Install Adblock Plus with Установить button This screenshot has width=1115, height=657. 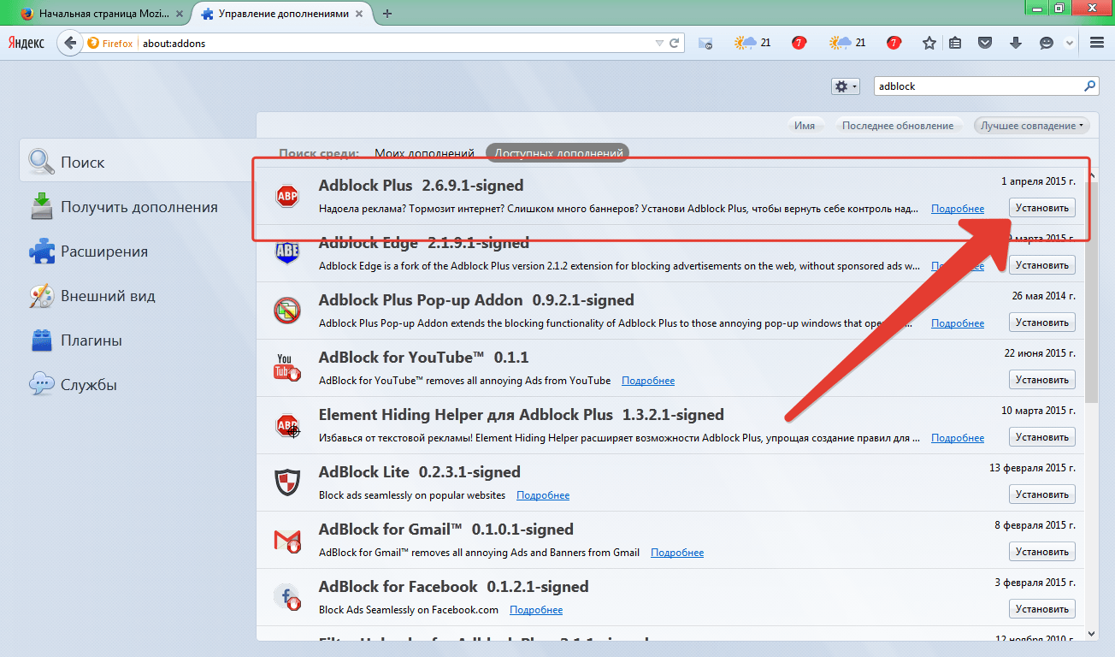click(1042, 207)
